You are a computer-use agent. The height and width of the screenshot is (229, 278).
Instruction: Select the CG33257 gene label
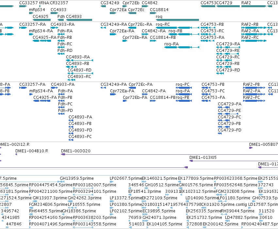(x=28, y=3)
